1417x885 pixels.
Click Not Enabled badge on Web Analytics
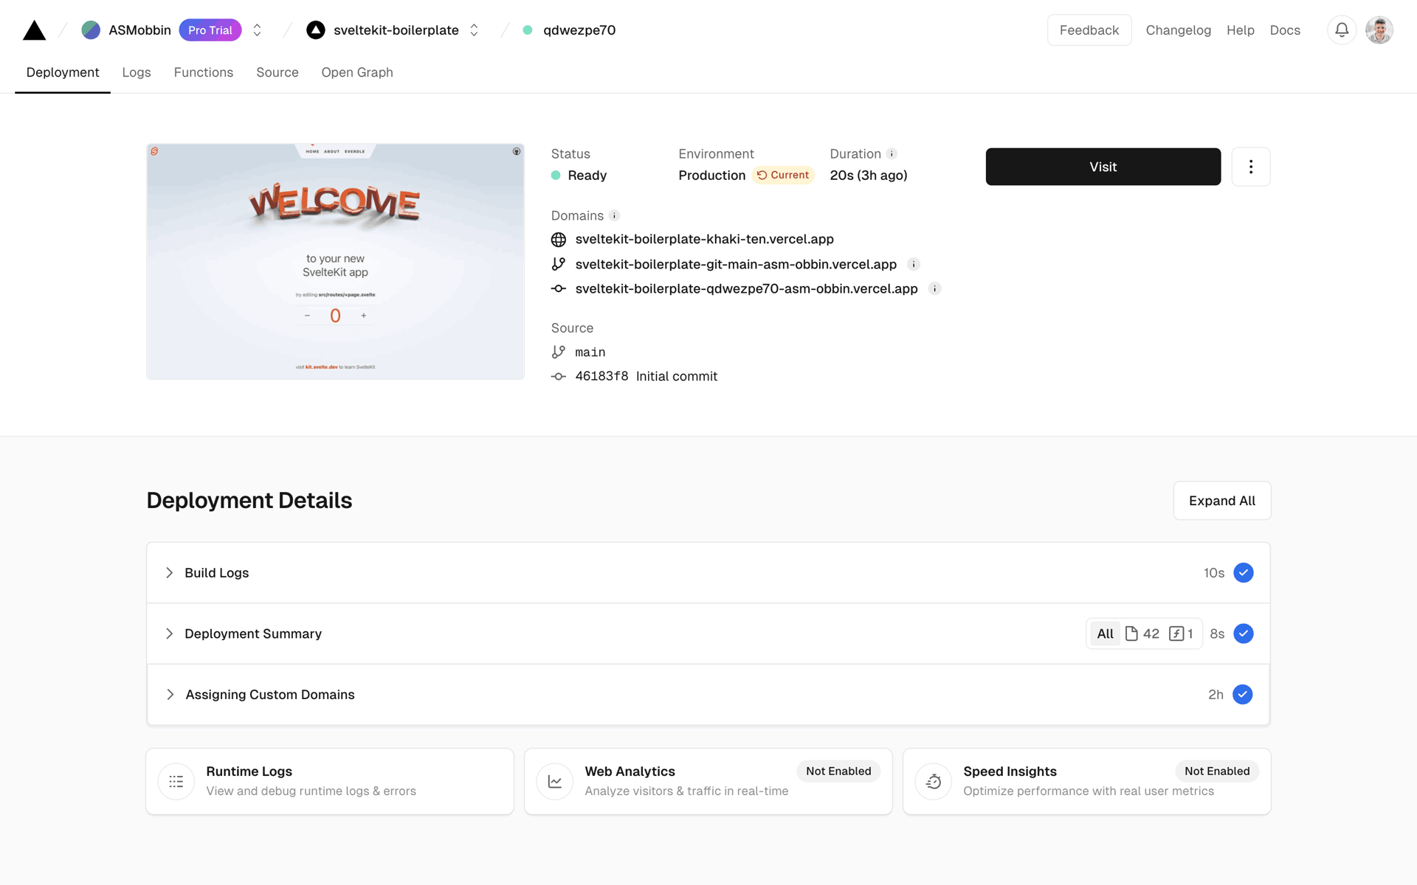838,771
